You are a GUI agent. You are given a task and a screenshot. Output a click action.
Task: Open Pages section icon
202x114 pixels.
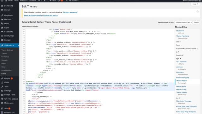click(2, 28)
